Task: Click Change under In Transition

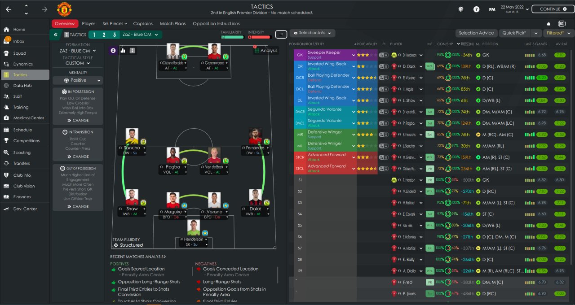Action: click(78, 157)
